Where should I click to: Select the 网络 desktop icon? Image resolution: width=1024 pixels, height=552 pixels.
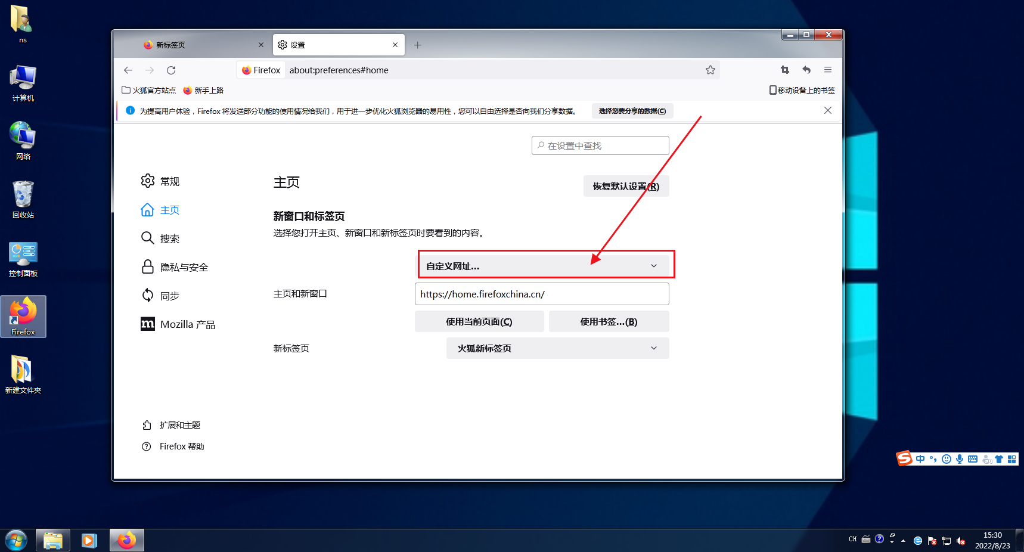23,141
